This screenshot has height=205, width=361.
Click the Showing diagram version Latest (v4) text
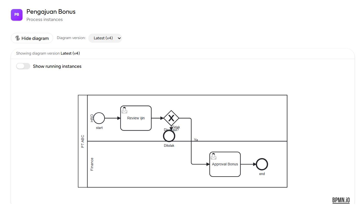48,53
